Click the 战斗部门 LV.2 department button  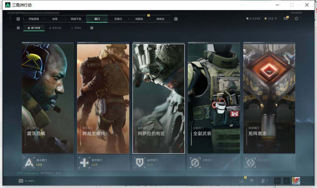(x=48, y=163)
